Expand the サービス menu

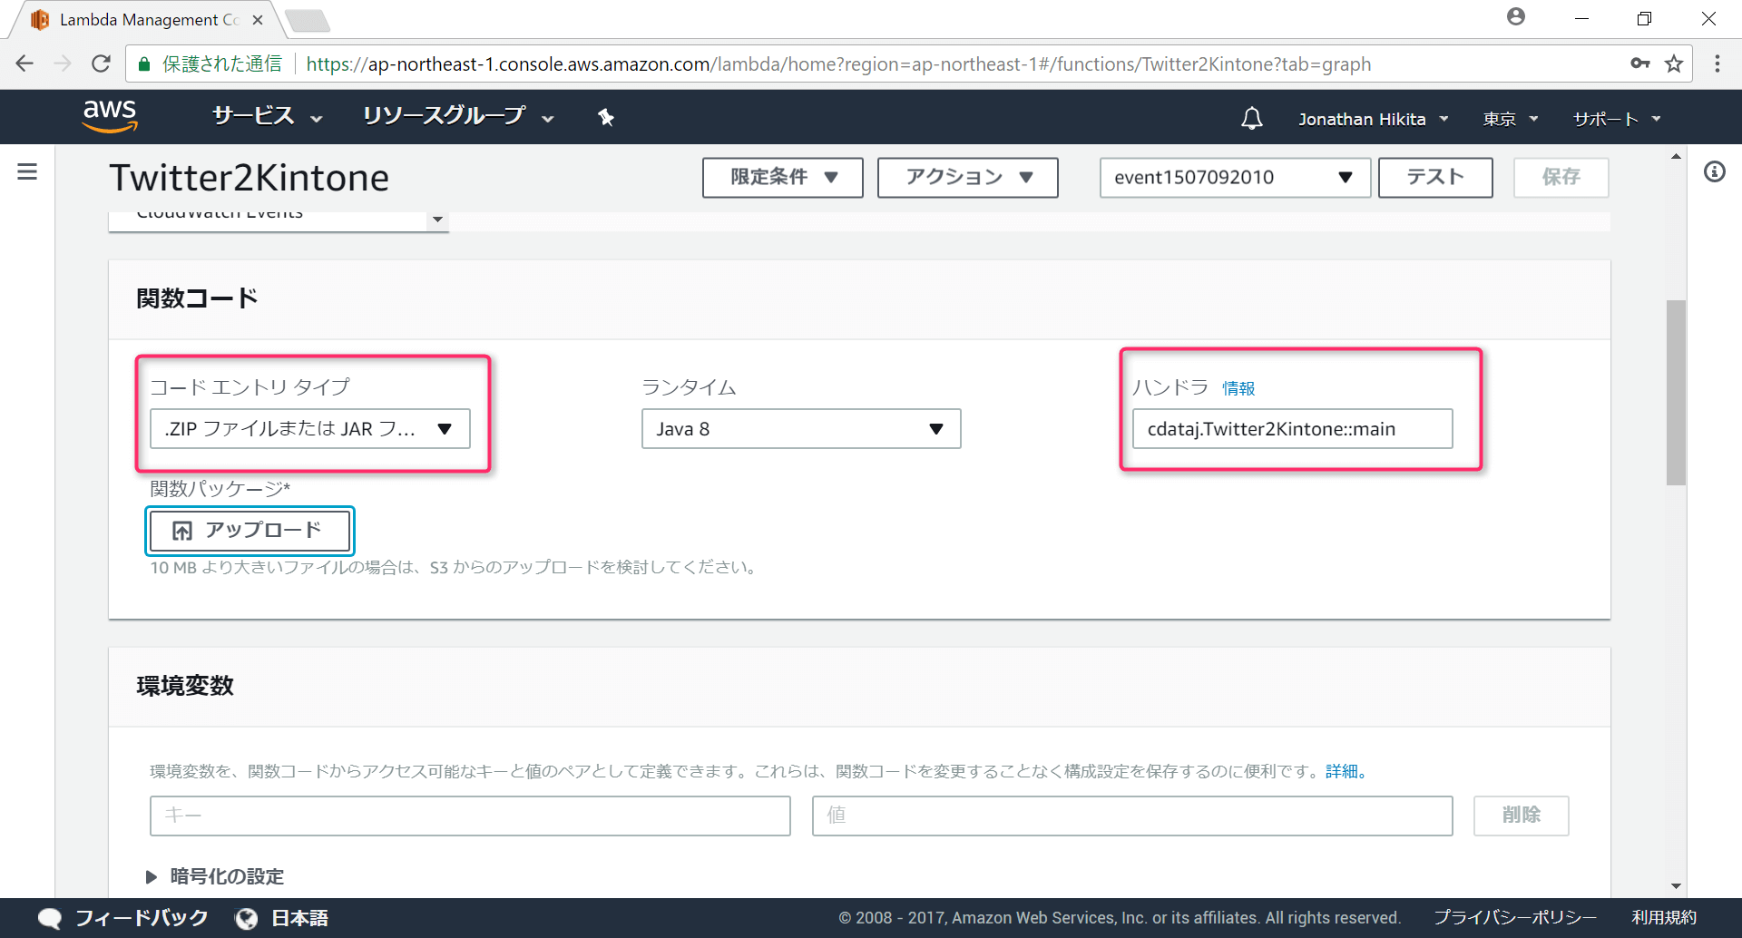point(268,116)
